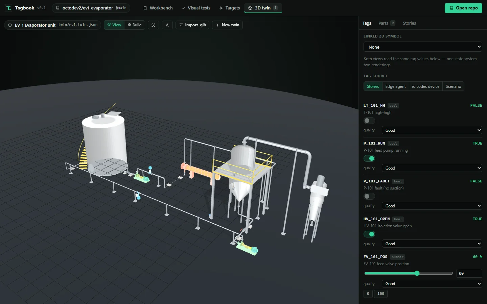Toggle the scene lighting sun icon
This screenshot has height=304, width=487.
[x=167, y=25]
